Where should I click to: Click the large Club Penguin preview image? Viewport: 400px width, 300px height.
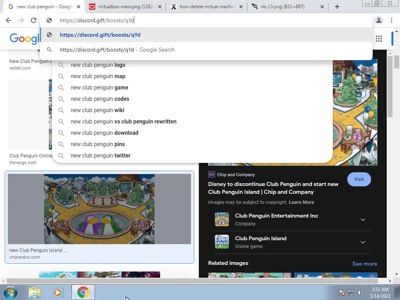(355, 112)
